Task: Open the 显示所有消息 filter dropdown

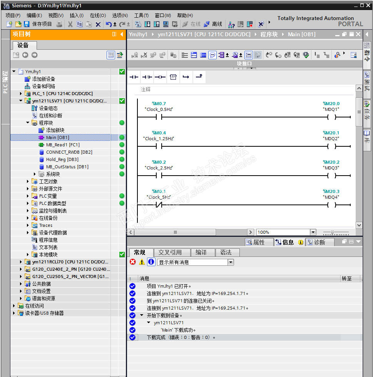Action: click(x=231, y=262)
